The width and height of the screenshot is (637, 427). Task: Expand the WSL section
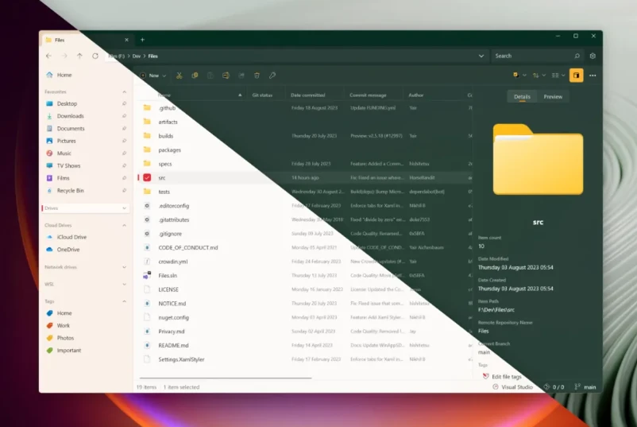click(125, 284)
